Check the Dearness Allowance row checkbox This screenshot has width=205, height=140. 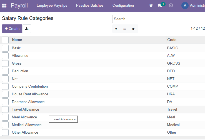click(x=5, y=102)
